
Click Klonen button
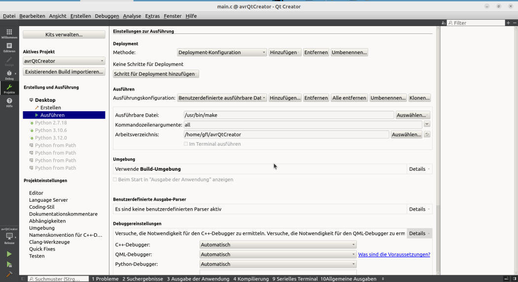pos(419,98)
